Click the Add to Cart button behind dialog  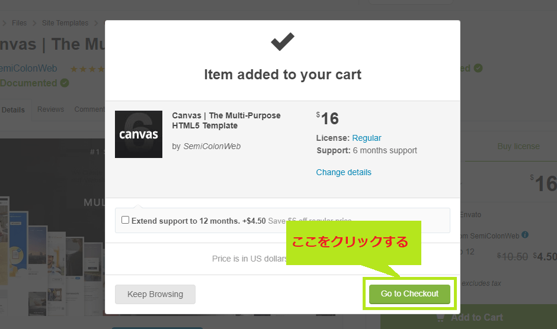469,317
